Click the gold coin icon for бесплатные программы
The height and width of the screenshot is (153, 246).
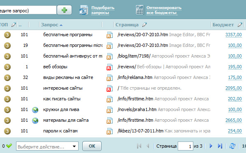[7, 35]
